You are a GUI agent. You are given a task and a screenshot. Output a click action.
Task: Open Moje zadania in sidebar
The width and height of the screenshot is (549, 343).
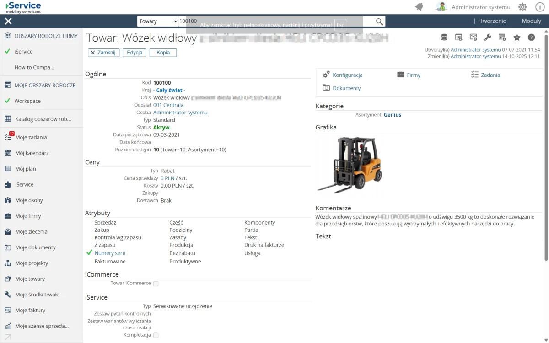tap(31, 137)
